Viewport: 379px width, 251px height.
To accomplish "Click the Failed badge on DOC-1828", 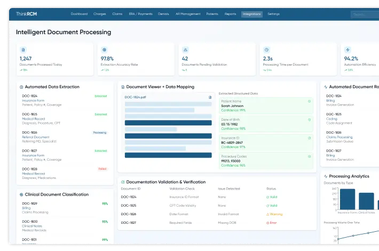I will point(102,169).
